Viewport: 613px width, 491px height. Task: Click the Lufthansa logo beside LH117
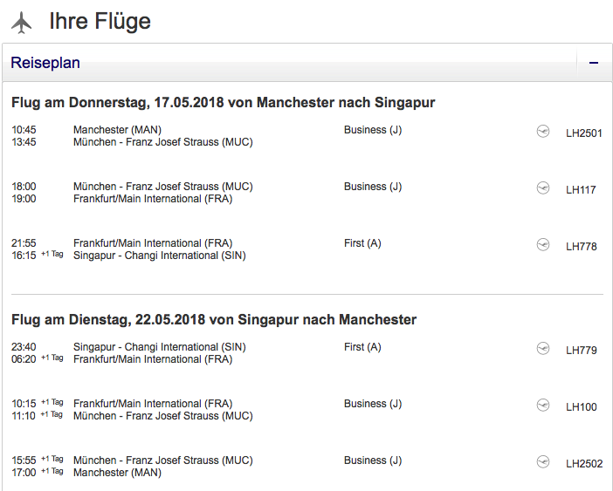point(543,188)
